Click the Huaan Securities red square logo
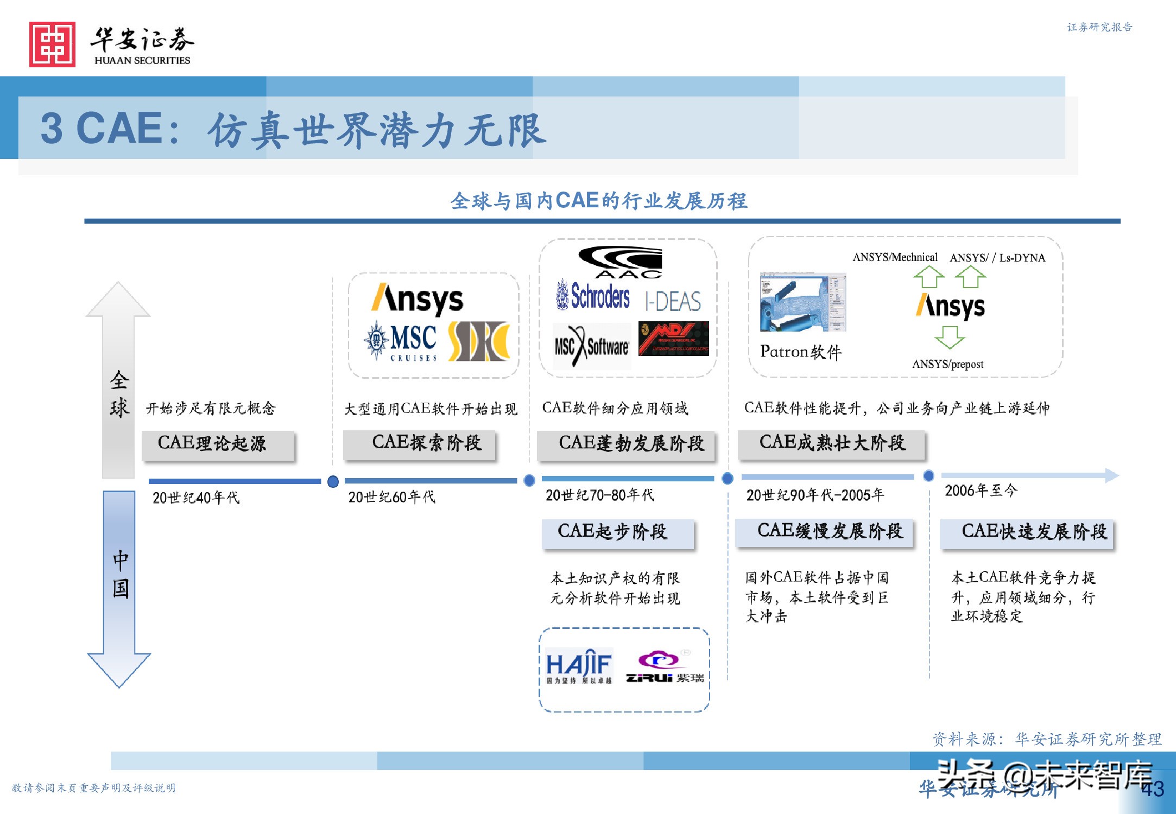The width and height of the screenshot is (1176, 814). click(52, 44)
